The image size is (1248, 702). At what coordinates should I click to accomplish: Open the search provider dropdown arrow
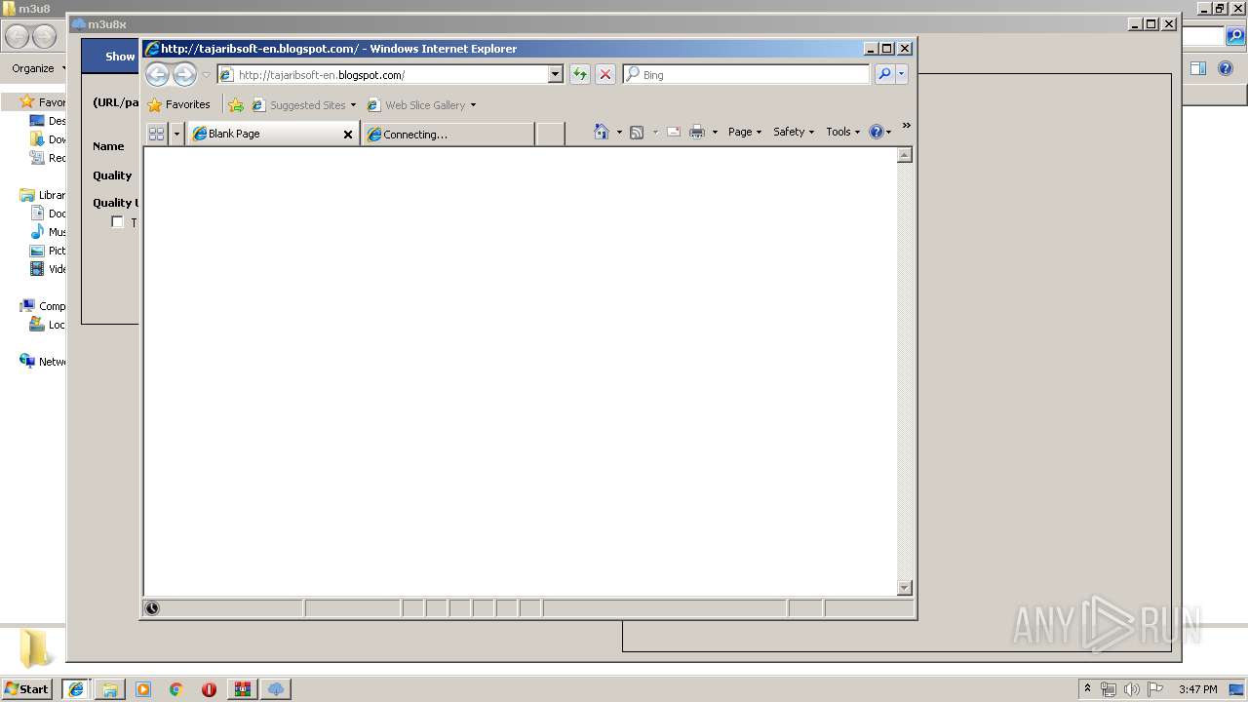901,74
